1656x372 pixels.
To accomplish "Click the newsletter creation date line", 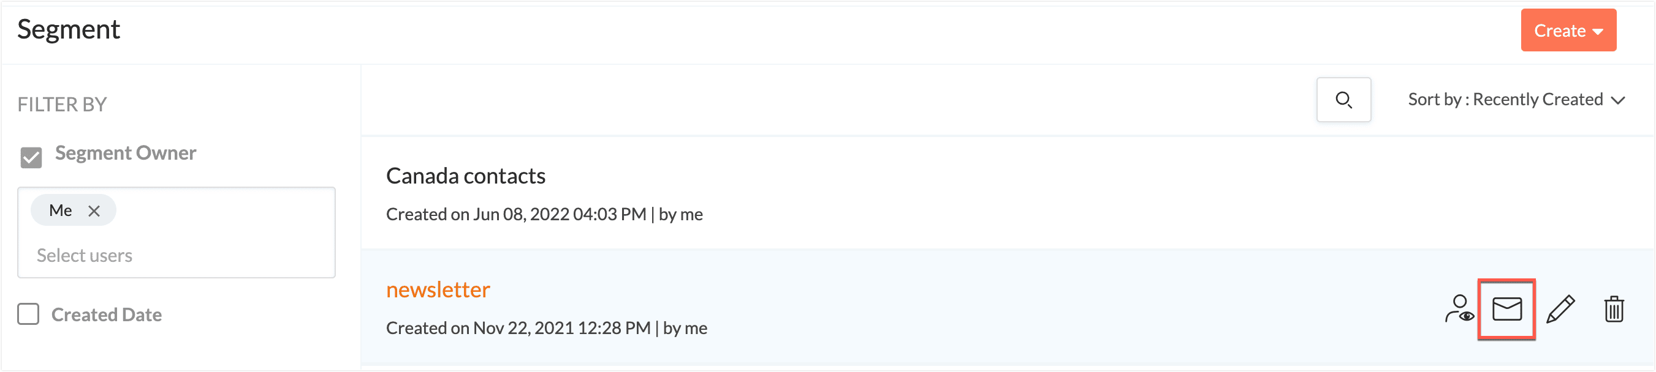I will pyautogui.click(x=546, y=329).
